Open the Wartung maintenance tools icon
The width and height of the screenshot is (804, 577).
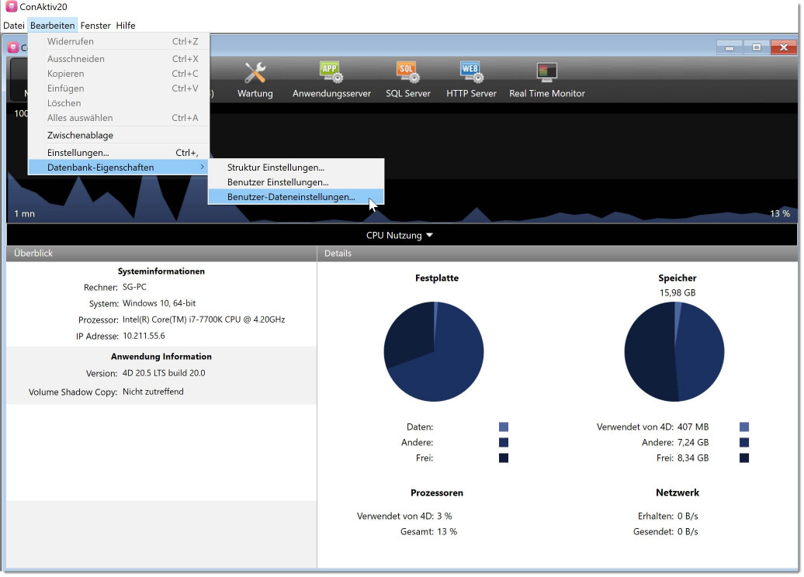(x=255, y=74)
